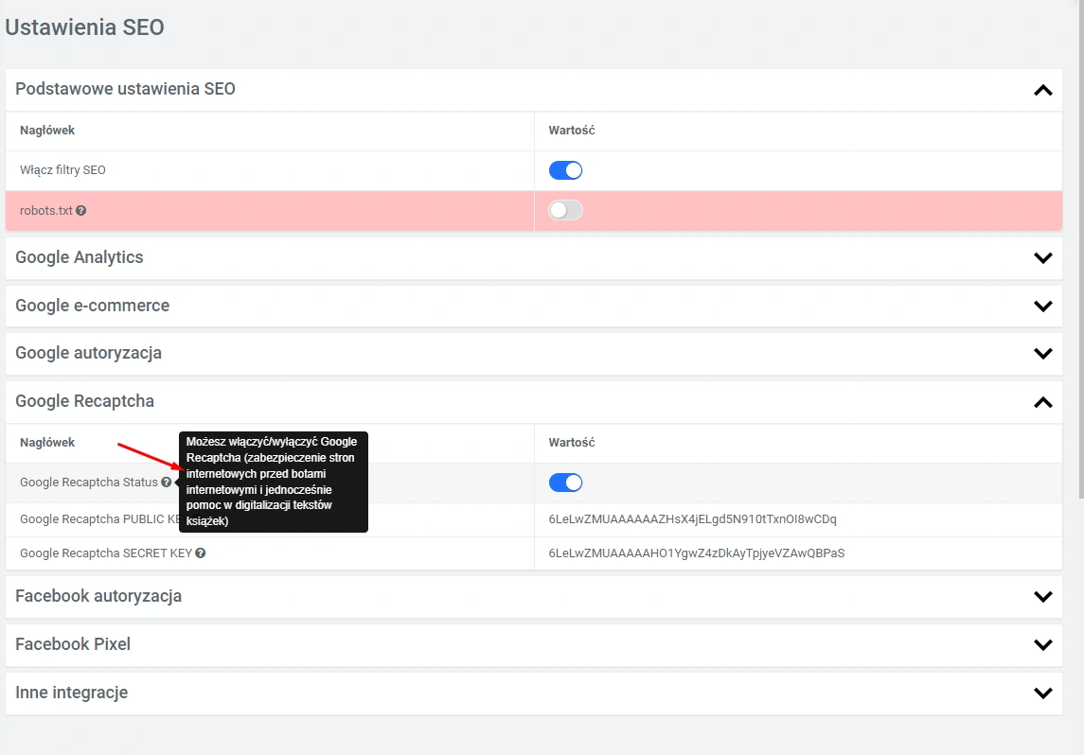Click the Google Recaptcha Status help icon
The width and height of the screenshot is (1084, 755).
click(166, 483)
